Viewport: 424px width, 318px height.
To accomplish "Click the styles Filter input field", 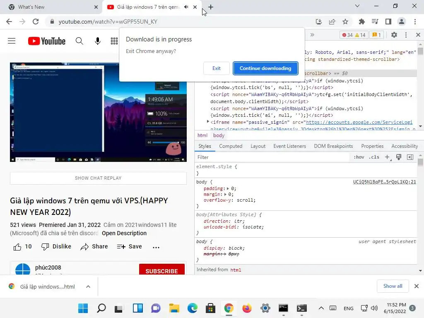I will point(272,157).
